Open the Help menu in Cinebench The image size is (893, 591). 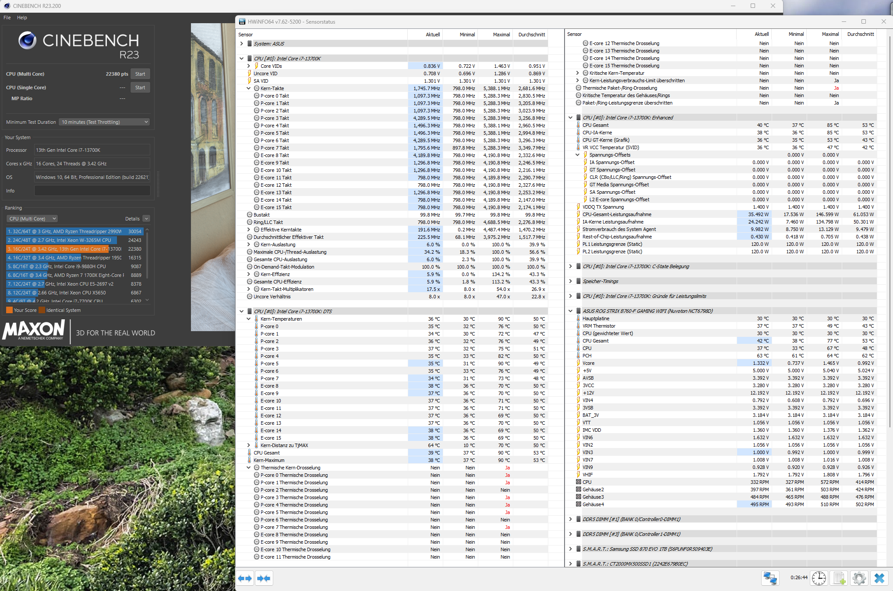point(22,17)
